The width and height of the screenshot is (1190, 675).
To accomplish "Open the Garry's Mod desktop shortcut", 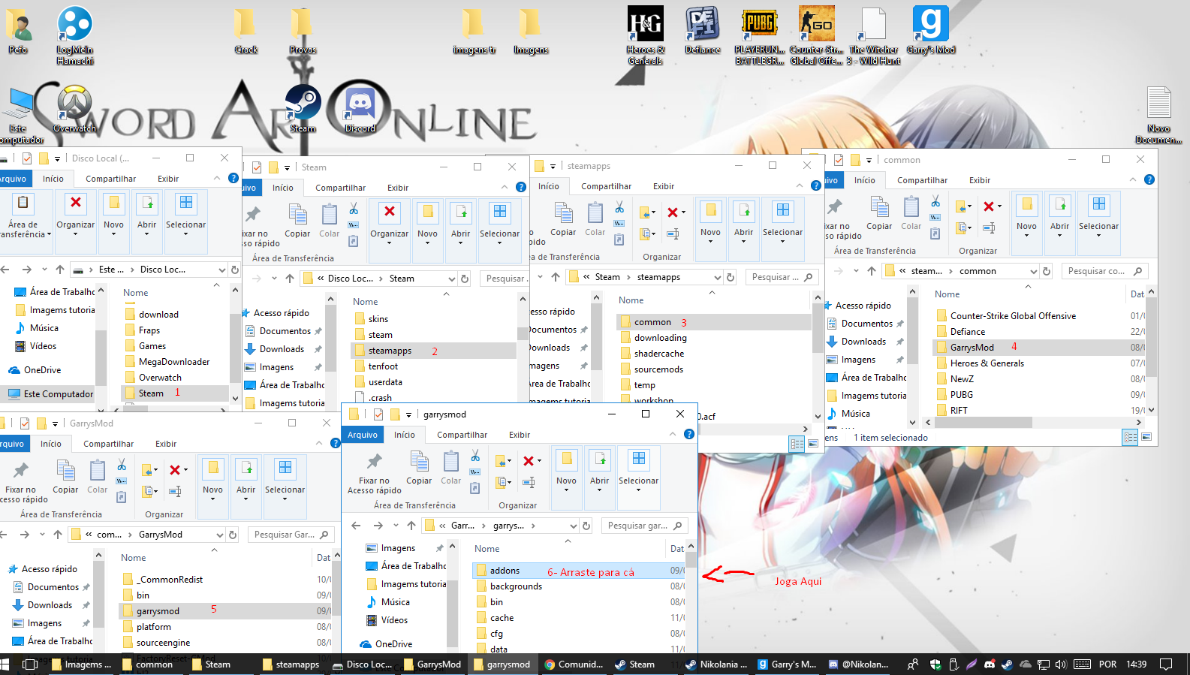I will [931, 30].
